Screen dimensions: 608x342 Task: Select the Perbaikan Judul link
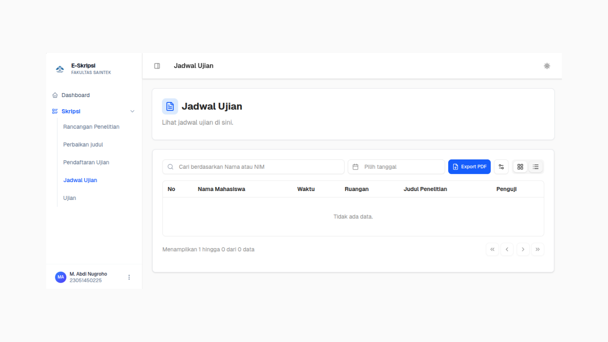pyautogui.click(x=83, y=145)
